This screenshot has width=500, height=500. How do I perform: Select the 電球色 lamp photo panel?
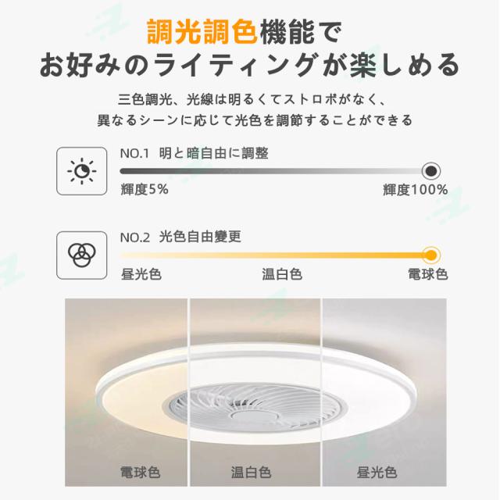pyautogui.click(x=127, y=392)
